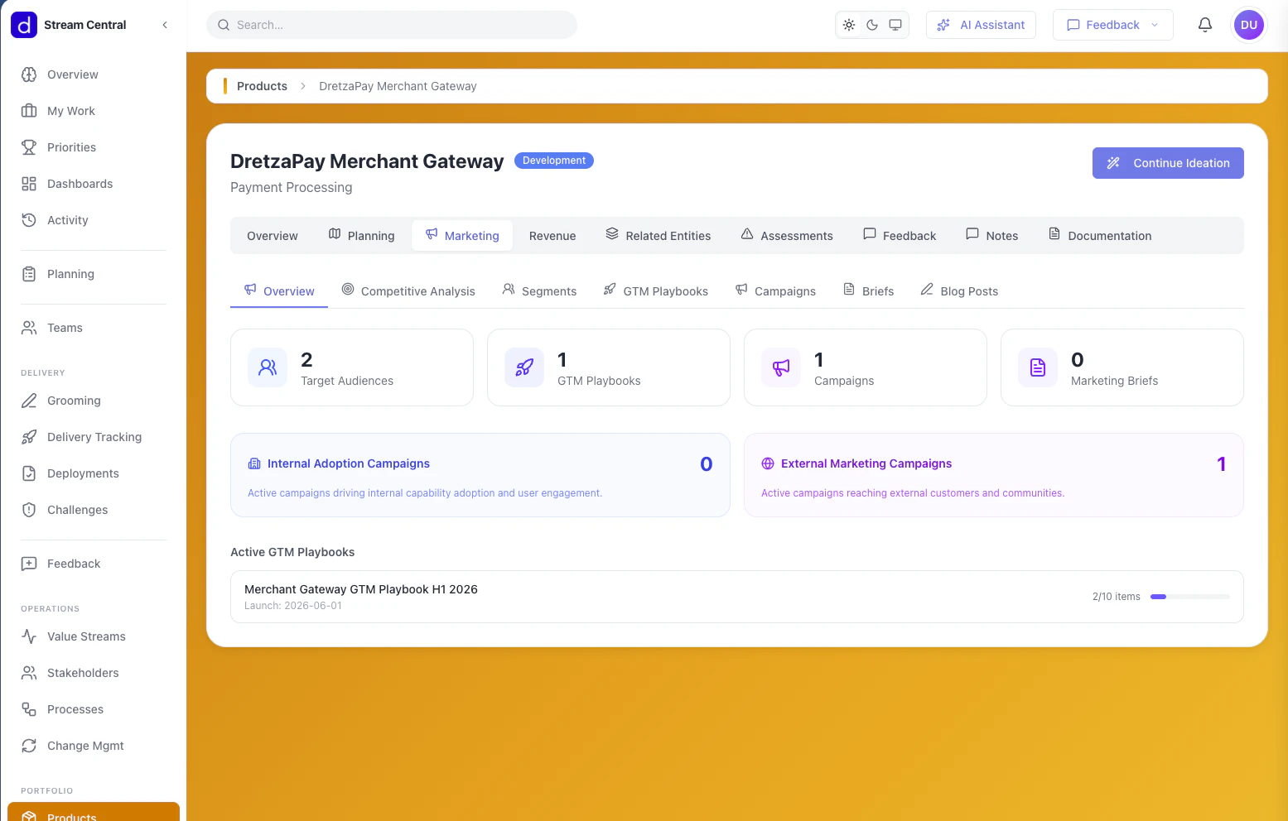Screen dimensions: 1288x821
Task: Click GTM Playbooks rocket card icon
Action: pyautogui.click(x=524, y=367)
